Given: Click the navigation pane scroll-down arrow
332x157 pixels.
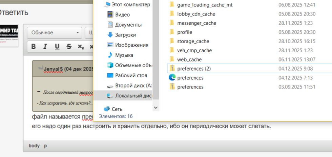Looking at the screenshot, I should pyautogui.click(x=156, y=108).
